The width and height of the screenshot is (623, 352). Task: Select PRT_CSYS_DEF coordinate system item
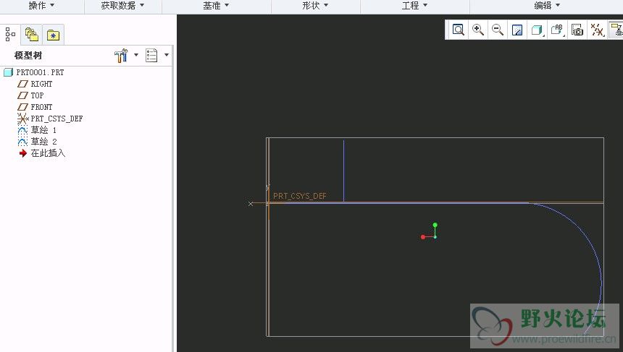click(x=57, y=119)
